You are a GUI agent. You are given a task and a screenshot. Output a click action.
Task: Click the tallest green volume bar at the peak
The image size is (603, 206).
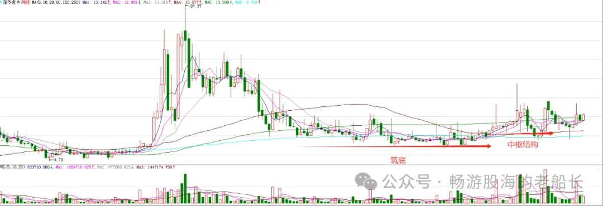(x=185, y=188)
